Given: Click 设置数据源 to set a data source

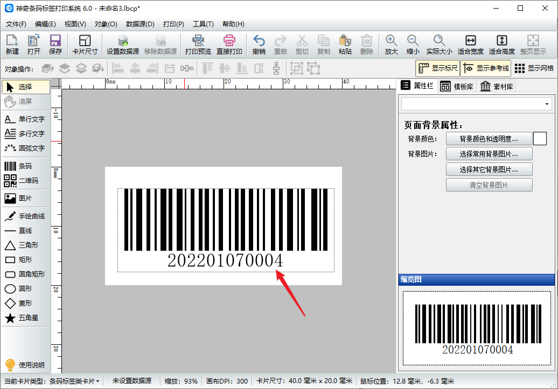Looking at the screenshot, I should (x=123, y=45).
